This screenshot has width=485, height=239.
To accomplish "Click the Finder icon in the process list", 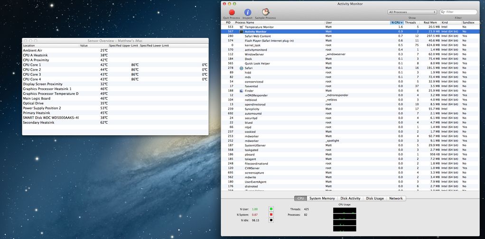I will [x=242, y=91].
